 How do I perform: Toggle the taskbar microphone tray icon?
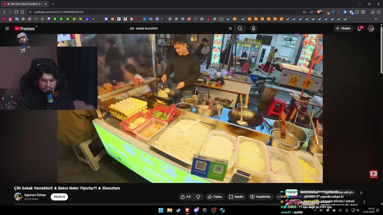click(x=346, y=210)
